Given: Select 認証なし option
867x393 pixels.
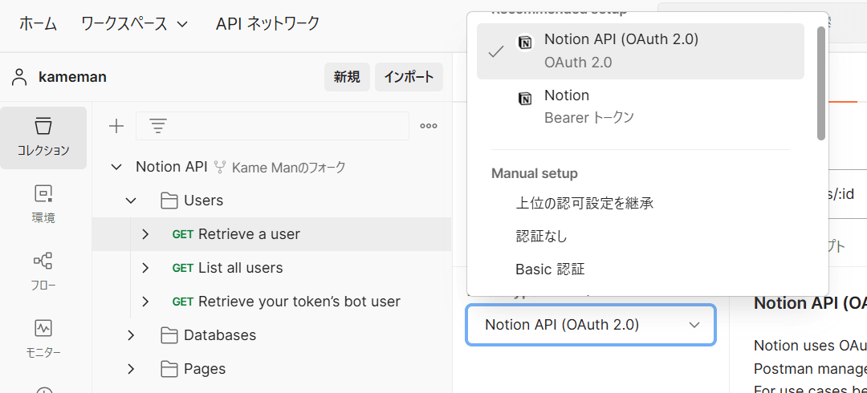Looking at the screenshot, I should (x=542, y=237).
